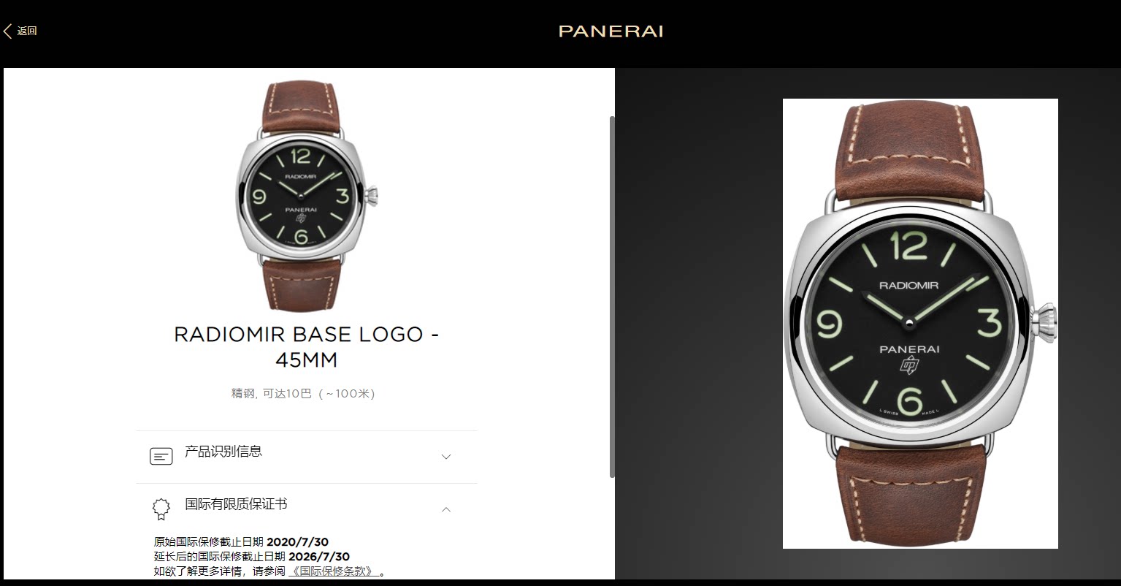Viewport: 1121px width, 586px height.
Task: Click the RADIOMIR BASE LOGO - 45MM title
Action: pos(307,347)
